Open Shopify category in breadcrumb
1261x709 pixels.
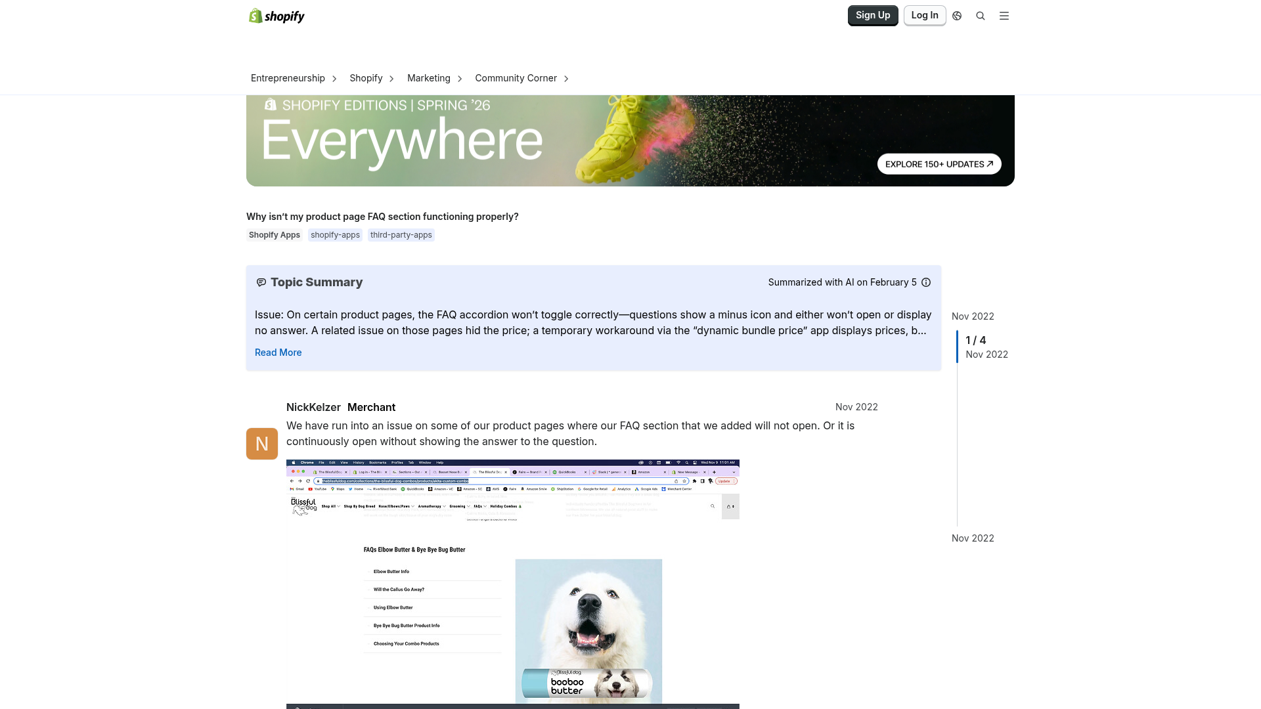366,78
